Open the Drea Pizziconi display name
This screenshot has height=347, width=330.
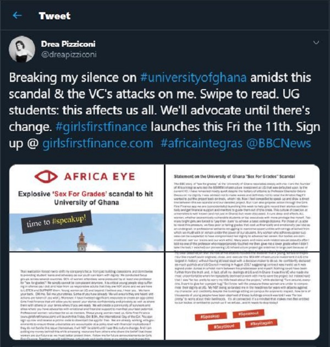pos(69,43)
